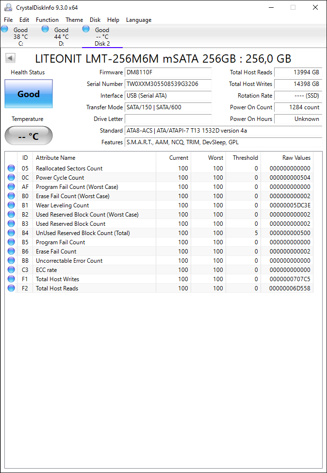Screen dimensions: 327x473
Task: Click the status orb for Used Reserved Block Count (Worst Case)
Action: pyautogui.click(x=11, y=215)
